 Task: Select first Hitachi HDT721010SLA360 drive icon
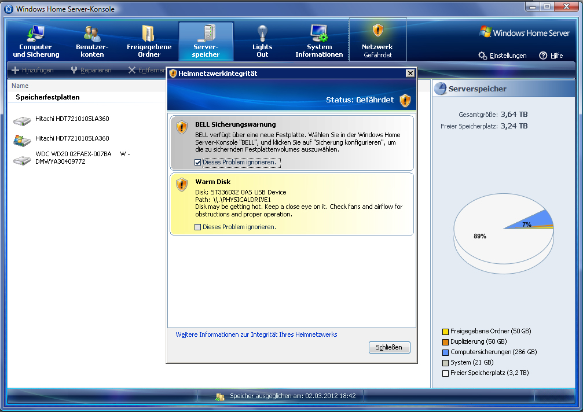(x=22, y=121)
